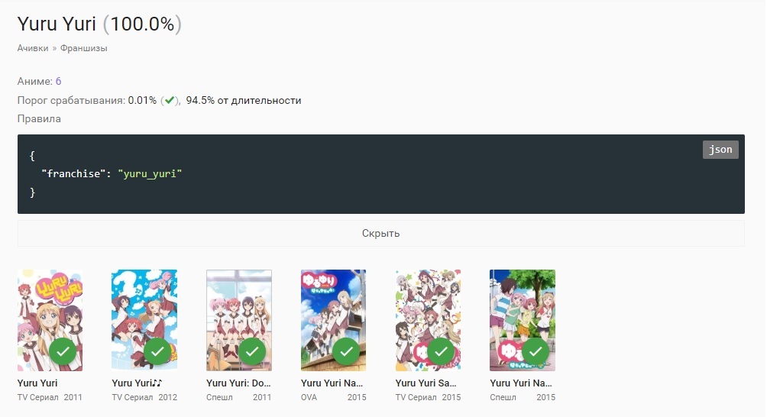This screenshot has height=417, width=767.
Task: Click the "yuru_yuri" value in code block
Action: click(x=150, y=174)
